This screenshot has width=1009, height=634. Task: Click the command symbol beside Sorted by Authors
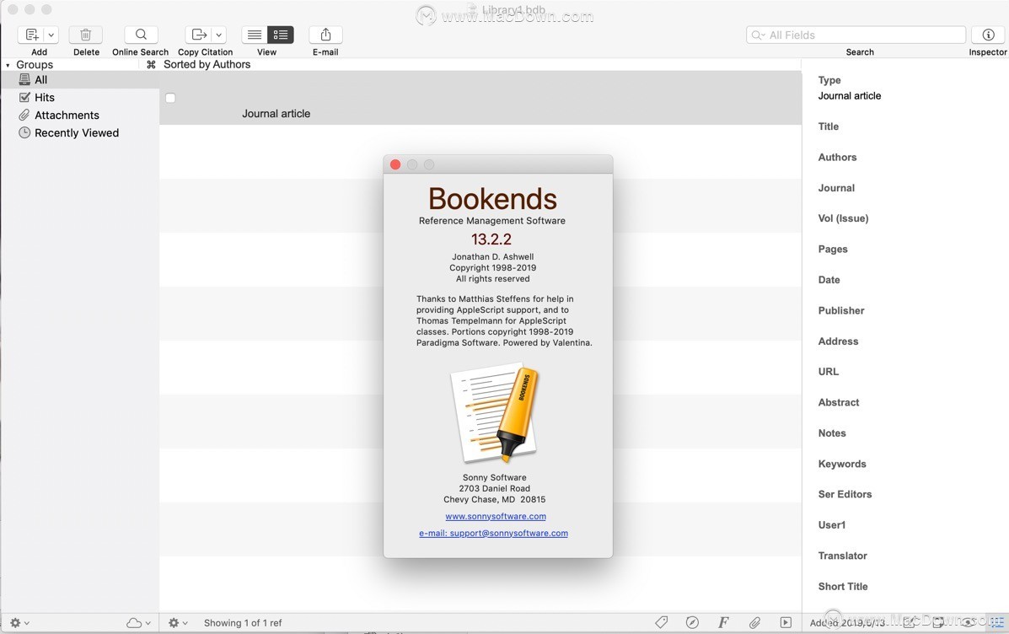(x=151, y=64)
